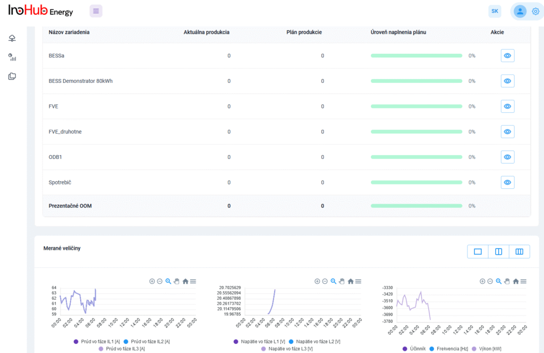Open the user profile avatar icon

point(520,11)
